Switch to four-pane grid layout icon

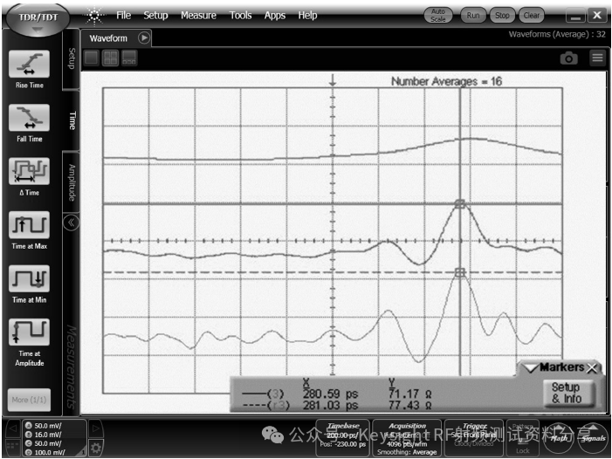tap(111, 58)
